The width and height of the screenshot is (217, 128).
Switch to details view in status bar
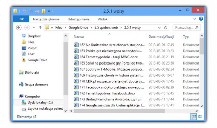pos(194,117)
